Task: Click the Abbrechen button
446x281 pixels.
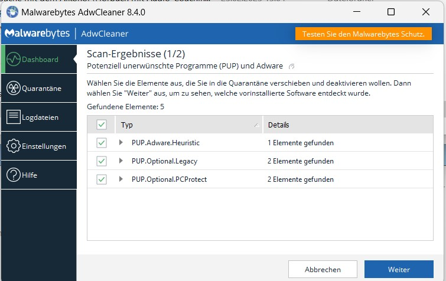Action: click(x=323, y=270)
